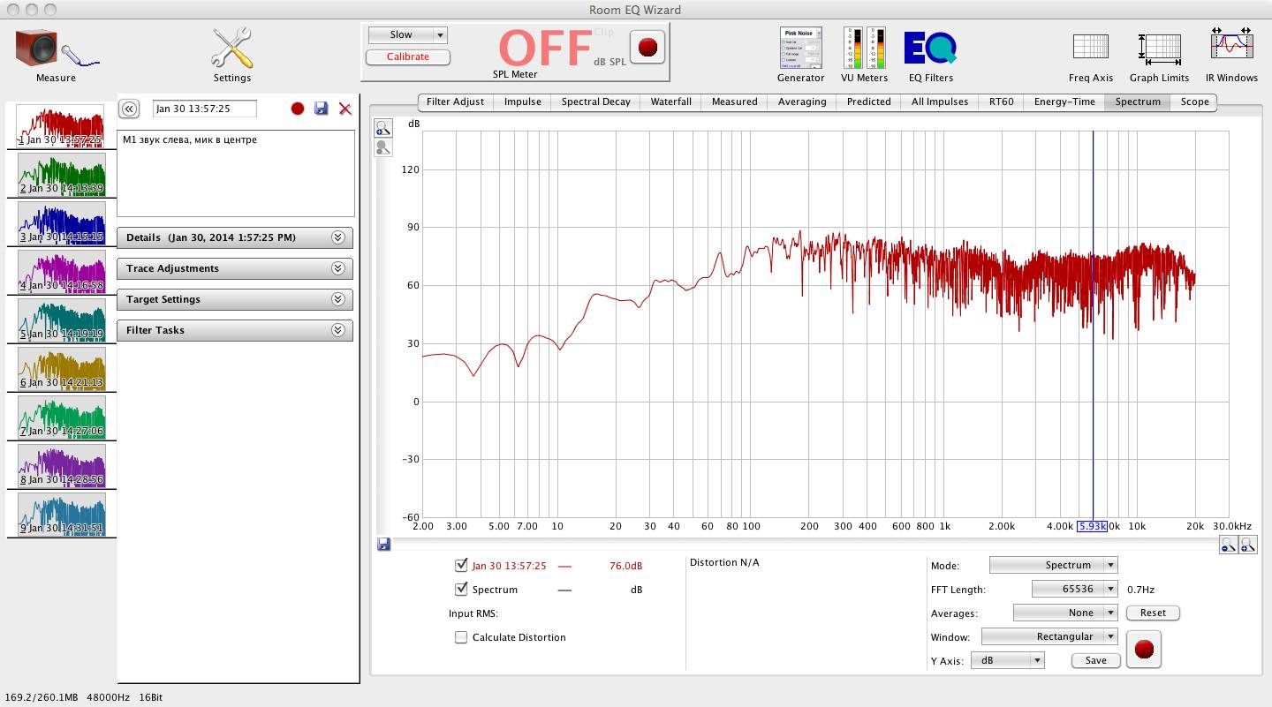Select measurement 4 purple thumbnail
This screenshot has width=1272, height=707.
click(61, 271)
